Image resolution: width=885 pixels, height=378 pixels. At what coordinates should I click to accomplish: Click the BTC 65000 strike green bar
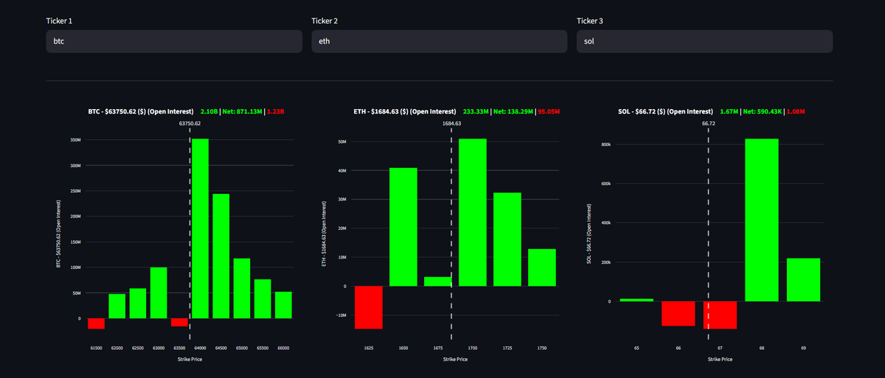tap(242, 289)
